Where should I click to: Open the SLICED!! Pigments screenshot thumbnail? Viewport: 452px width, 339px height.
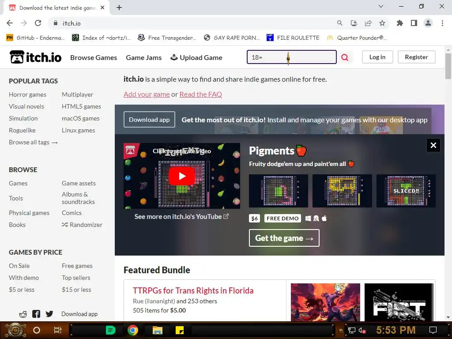point(406,191)
